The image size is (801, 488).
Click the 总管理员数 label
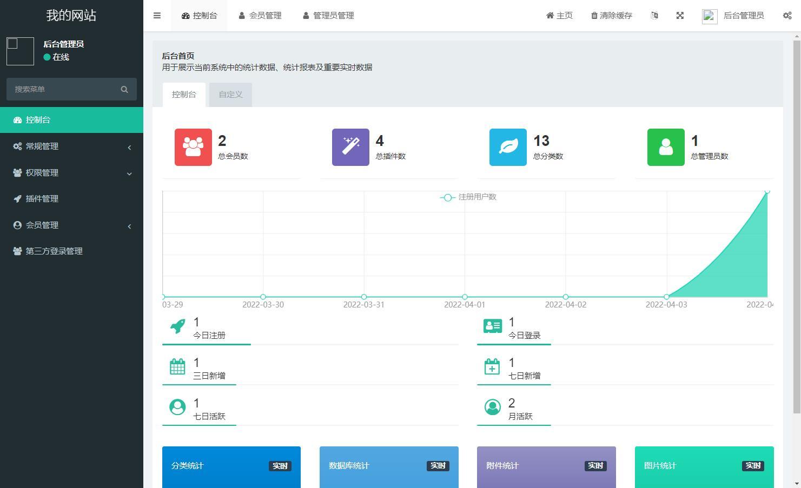pyautogui.click(x=710, y=156)
